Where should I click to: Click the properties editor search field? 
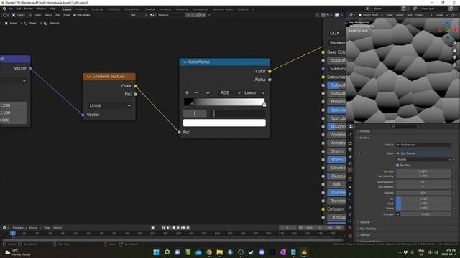pos(403,126)
